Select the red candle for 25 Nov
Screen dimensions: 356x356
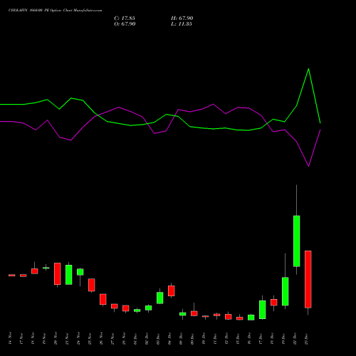pos(92,285)
